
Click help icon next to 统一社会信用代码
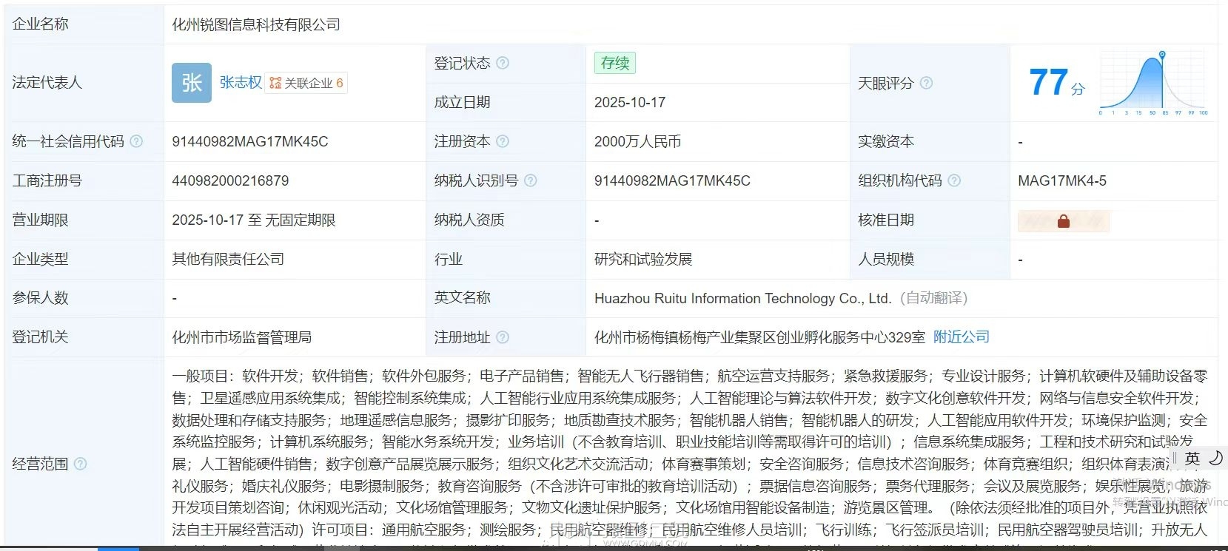coord(136,141)
